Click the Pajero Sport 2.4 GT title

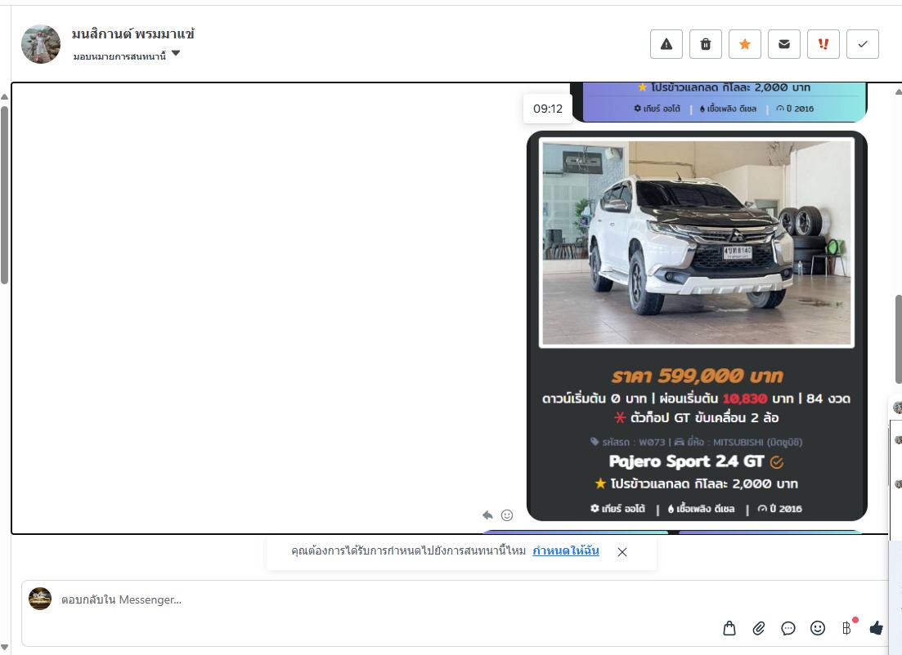click(686, 461)
